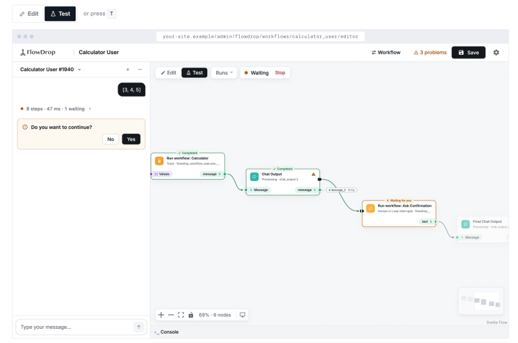Click the Chat Output node teal icon

tap(255, 177)
